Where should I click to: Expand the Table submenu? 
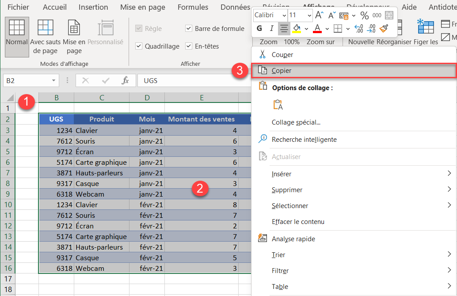point(449,286)
